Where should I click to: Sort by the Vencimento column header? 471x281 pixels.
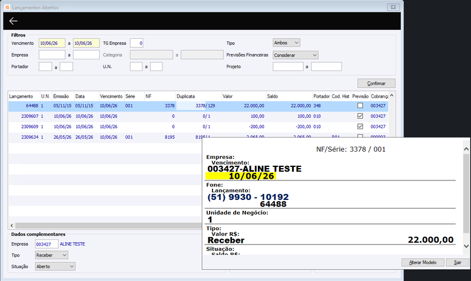pyautogui.click(x=111, y=96)
